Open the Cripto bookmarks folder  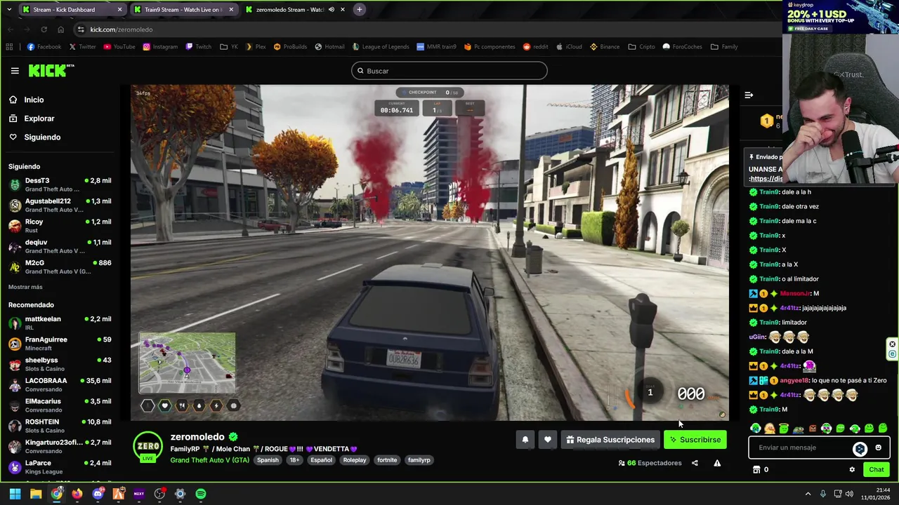(x=641, y=47)
